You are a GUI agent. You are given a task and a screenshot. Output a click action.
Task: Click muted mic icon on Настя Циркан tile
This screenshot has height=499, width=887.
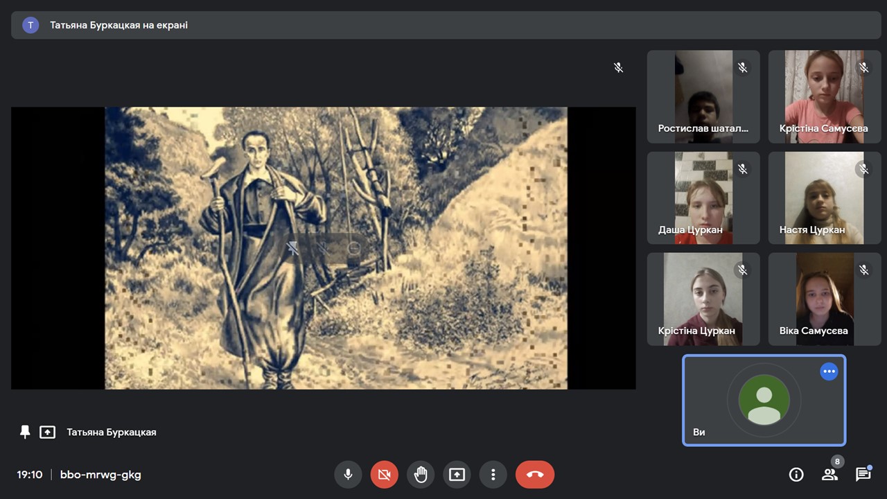tap(863, 168)
